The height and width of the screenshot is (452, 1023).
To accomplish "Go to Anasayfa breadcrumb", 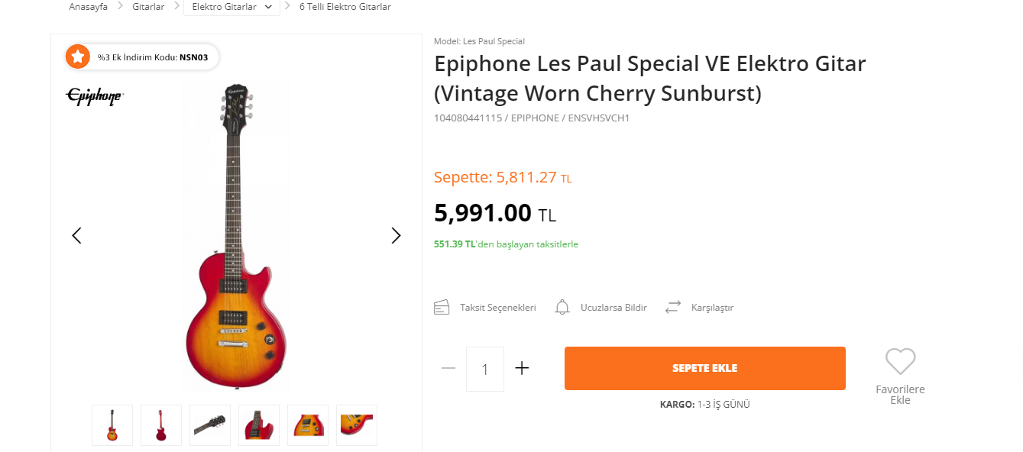I will (88, 7).
